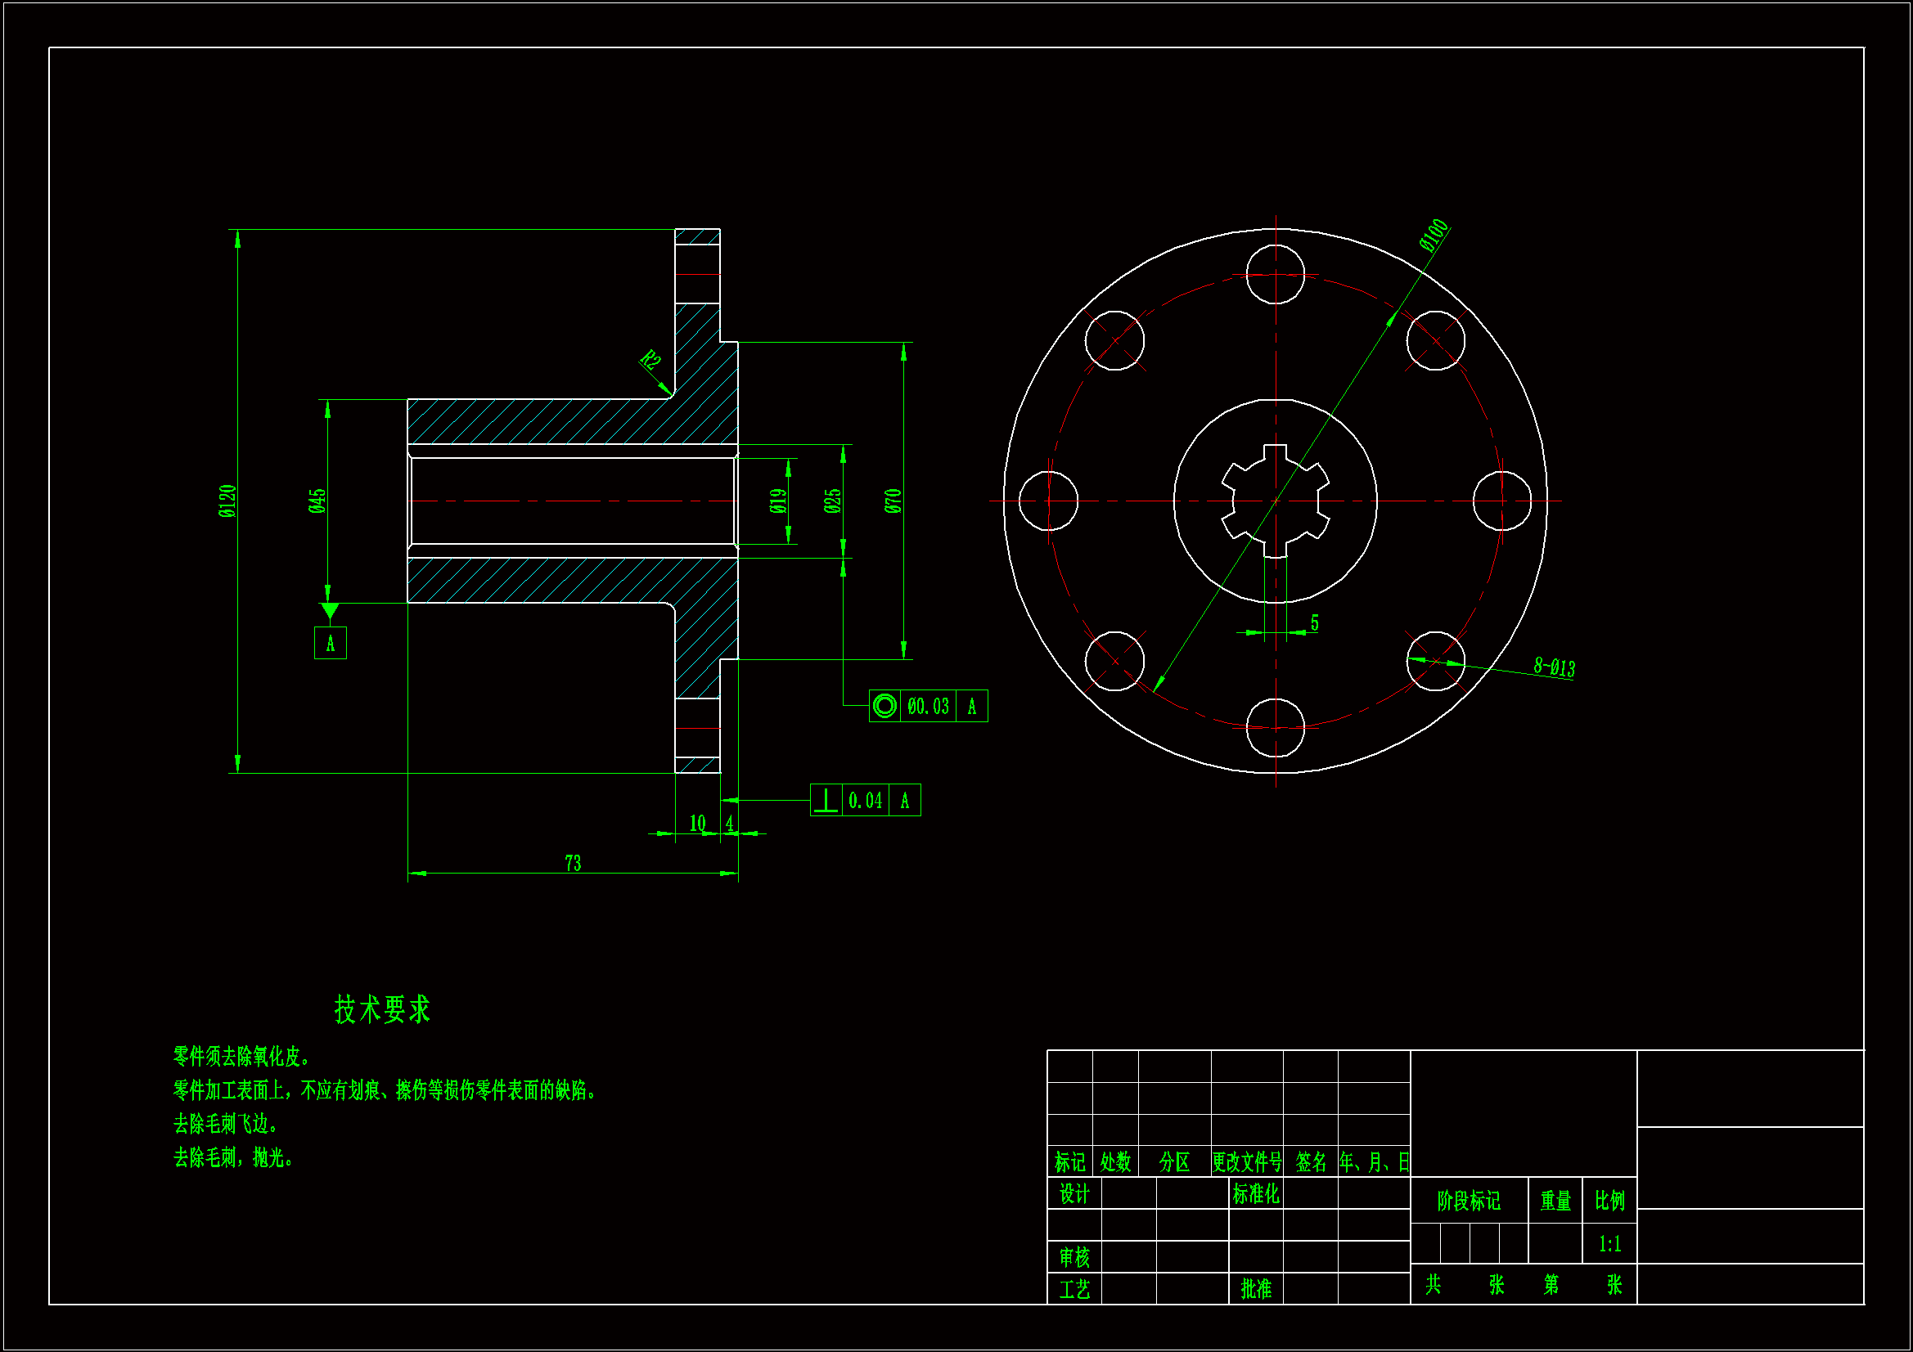The image size is (1913, 1352).
Task: Select the 技术要求 heading text
Action: click(381, 1008)
